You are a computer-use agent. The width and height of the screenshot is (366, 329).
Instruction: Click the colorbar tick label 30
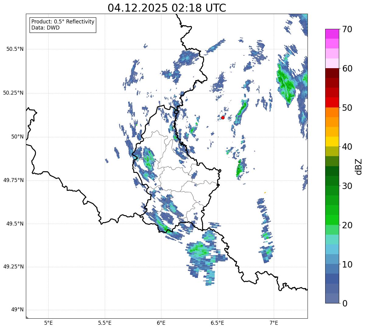(x=347, y=186)
